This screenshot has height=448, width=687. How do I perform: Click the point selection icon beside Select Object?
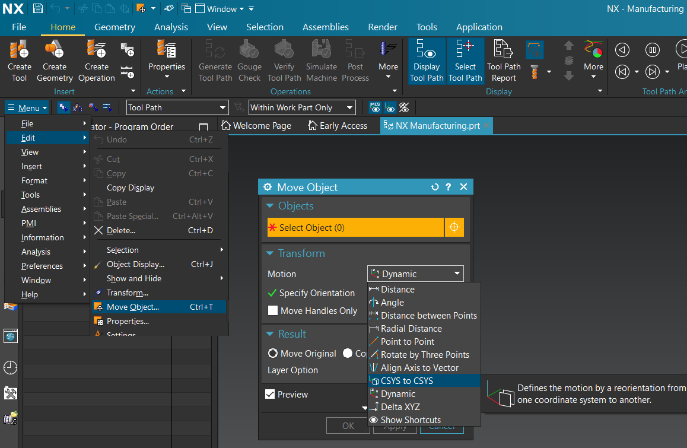pos(454,227)
